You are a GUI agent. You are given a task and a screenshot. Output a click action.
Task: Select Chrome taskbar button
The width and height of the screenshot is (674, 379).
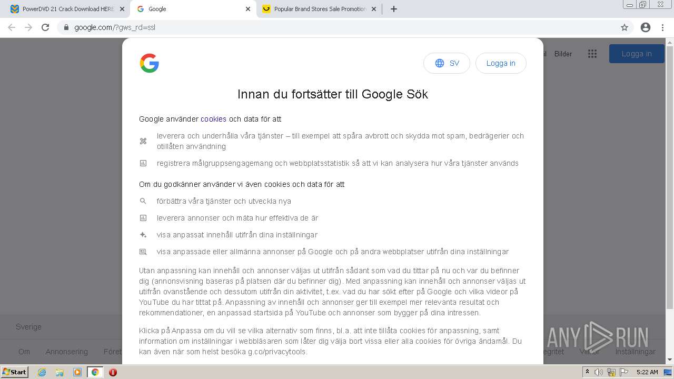95,372
